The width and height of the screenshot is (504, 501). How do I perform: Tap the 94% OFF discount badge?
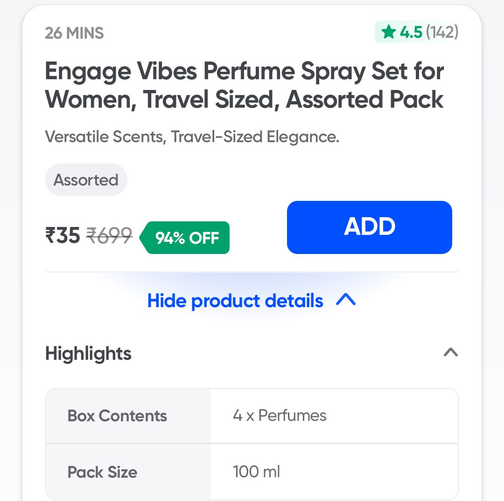187,238
